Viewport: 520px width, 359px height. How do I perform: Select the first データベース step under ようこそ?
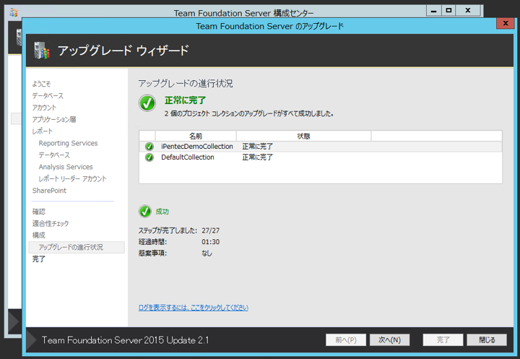click(x=48, y=95)
